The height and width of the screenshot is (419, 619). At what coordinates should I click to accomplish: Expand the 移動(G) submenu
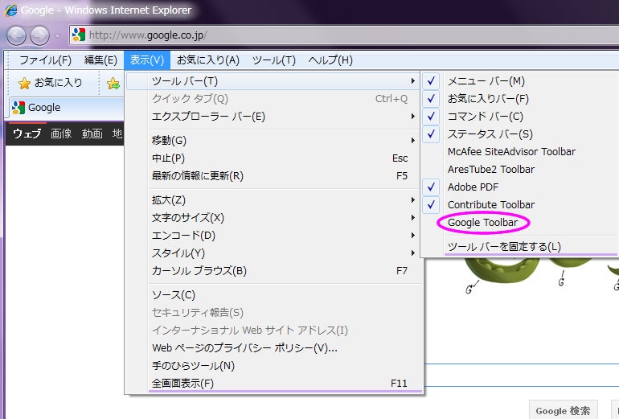coord(273,140)
